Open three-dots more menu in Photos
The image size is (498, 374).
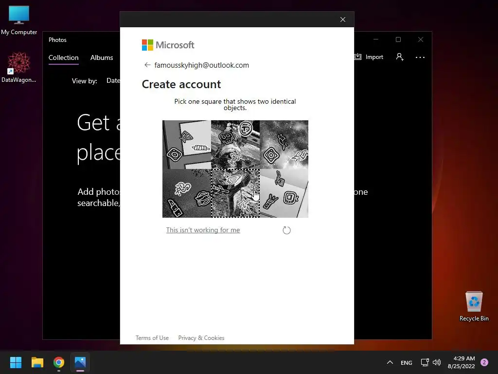420,57
